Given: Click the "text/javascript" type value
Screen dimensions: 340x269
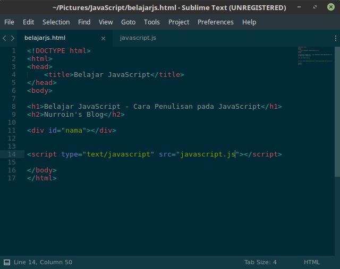Looking at the screenshot, I should (118, 154).
